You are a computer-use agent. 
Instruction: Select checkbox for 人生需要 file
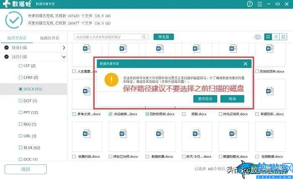pyautogui.click(x=74, y=71)
